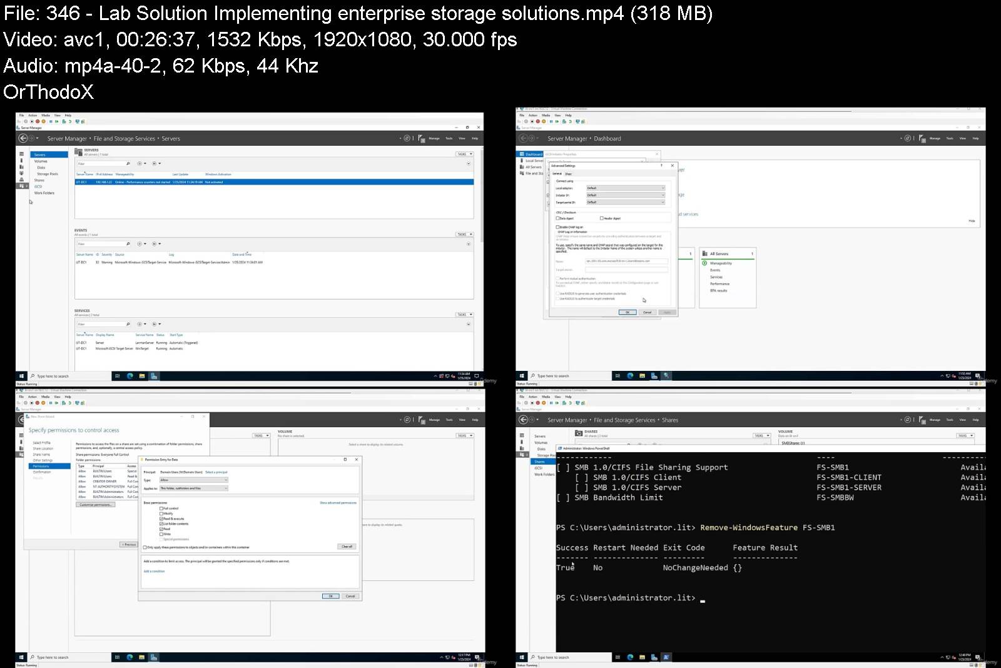
Task: Open the TASKS dropdown of the SERVICES section
Action: [x=465, y=315]
